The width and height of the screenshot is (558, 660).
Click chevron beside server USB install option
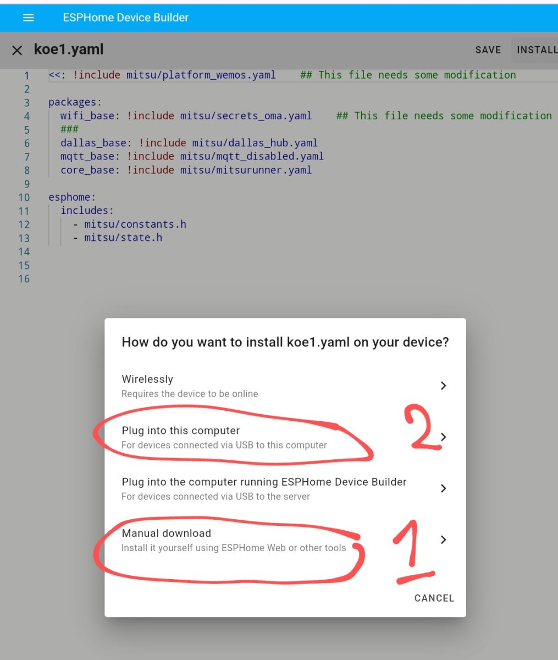(x=443, y=488)
